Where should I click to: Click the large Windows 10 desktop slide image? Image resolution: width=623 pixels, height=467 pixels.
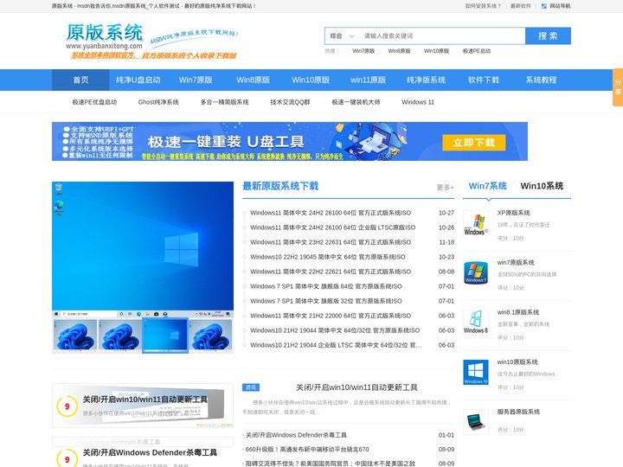click(x=143, y=250)
